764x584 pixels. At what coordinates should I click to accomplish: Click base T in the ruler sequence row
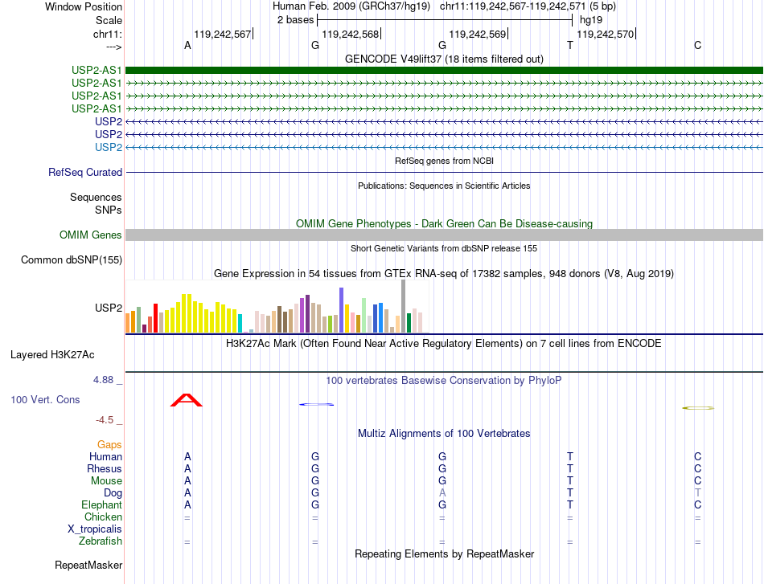click(x=570, y=45)
